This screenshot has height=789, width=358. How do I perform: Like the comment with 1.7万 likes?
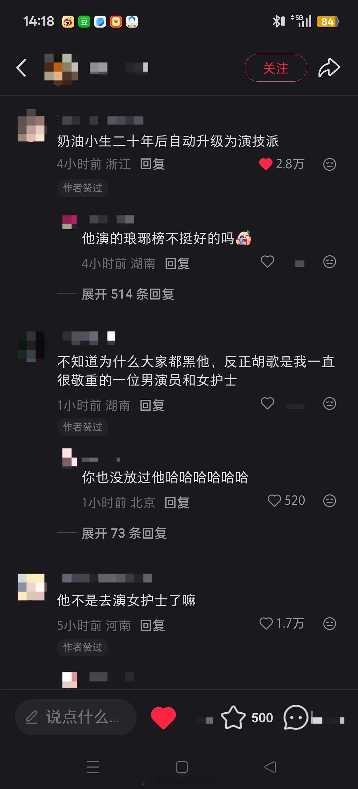(x=266, y=623)
